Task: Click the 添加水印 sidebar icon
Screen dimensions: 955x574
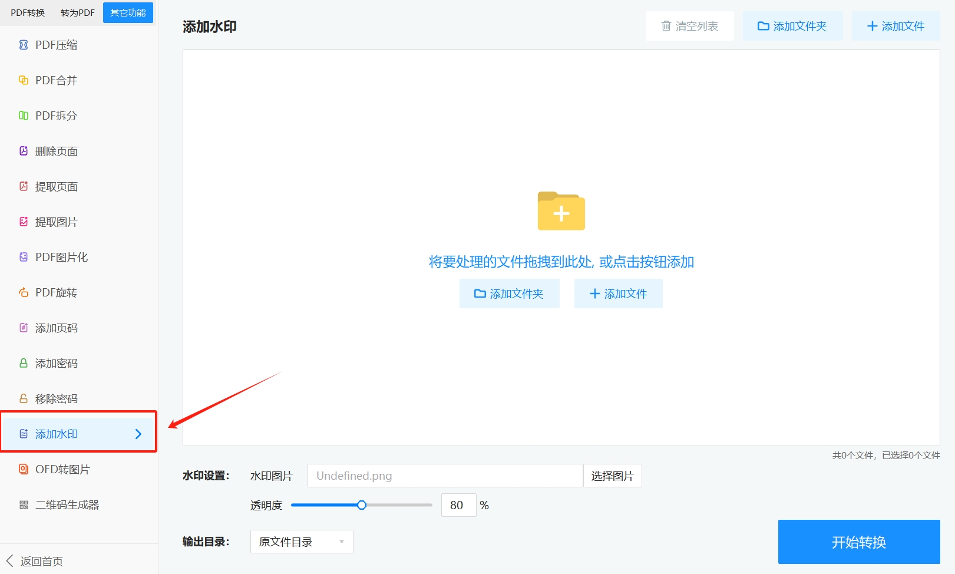Action: [x=24, y=434]
